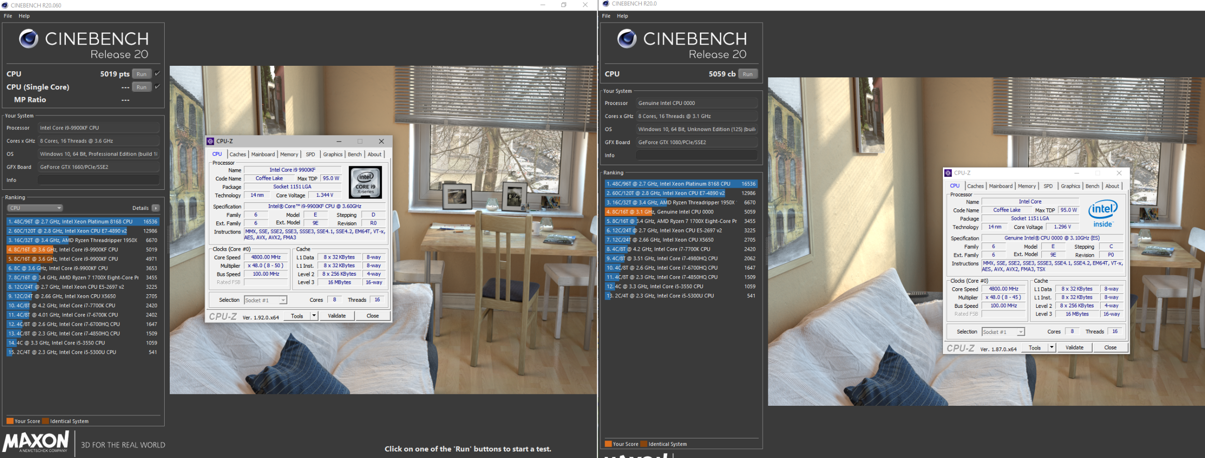Open Socket #1 selection in CPU-Z 1.87.0
The height and width of the screenshot is (458, 1205).
coord(1003,332)
